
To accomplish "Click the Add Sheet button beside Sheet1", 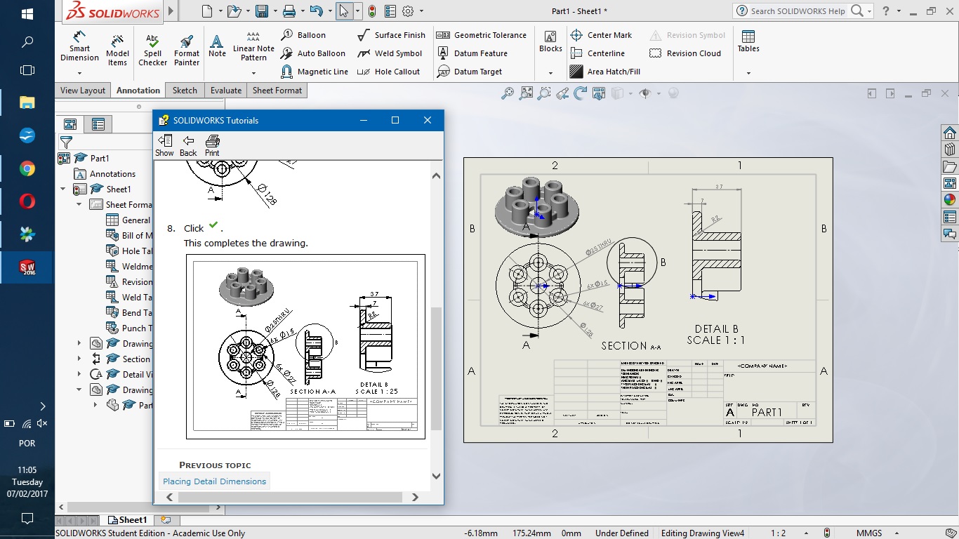I will point(166,520).
